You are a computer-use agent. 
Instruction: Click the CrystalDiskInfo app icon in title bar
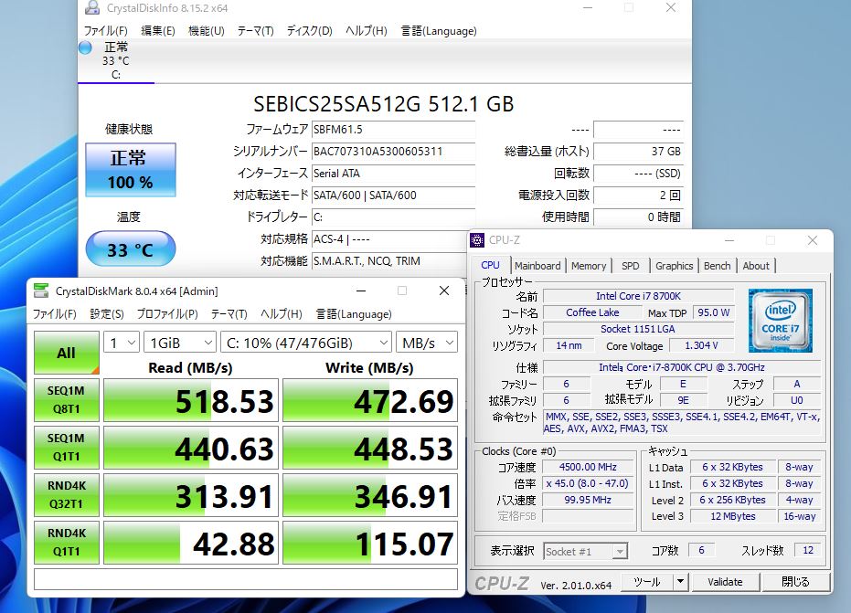(x=93, y=7)
